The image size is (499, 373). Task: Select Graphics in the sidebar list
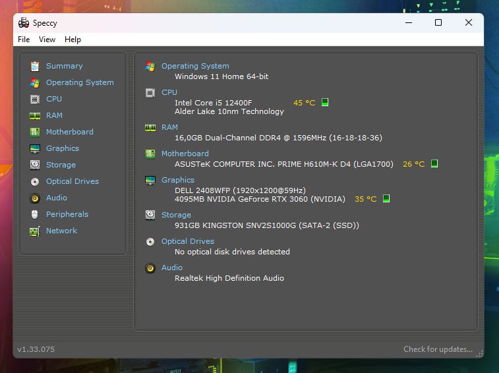tap(62, 148)
